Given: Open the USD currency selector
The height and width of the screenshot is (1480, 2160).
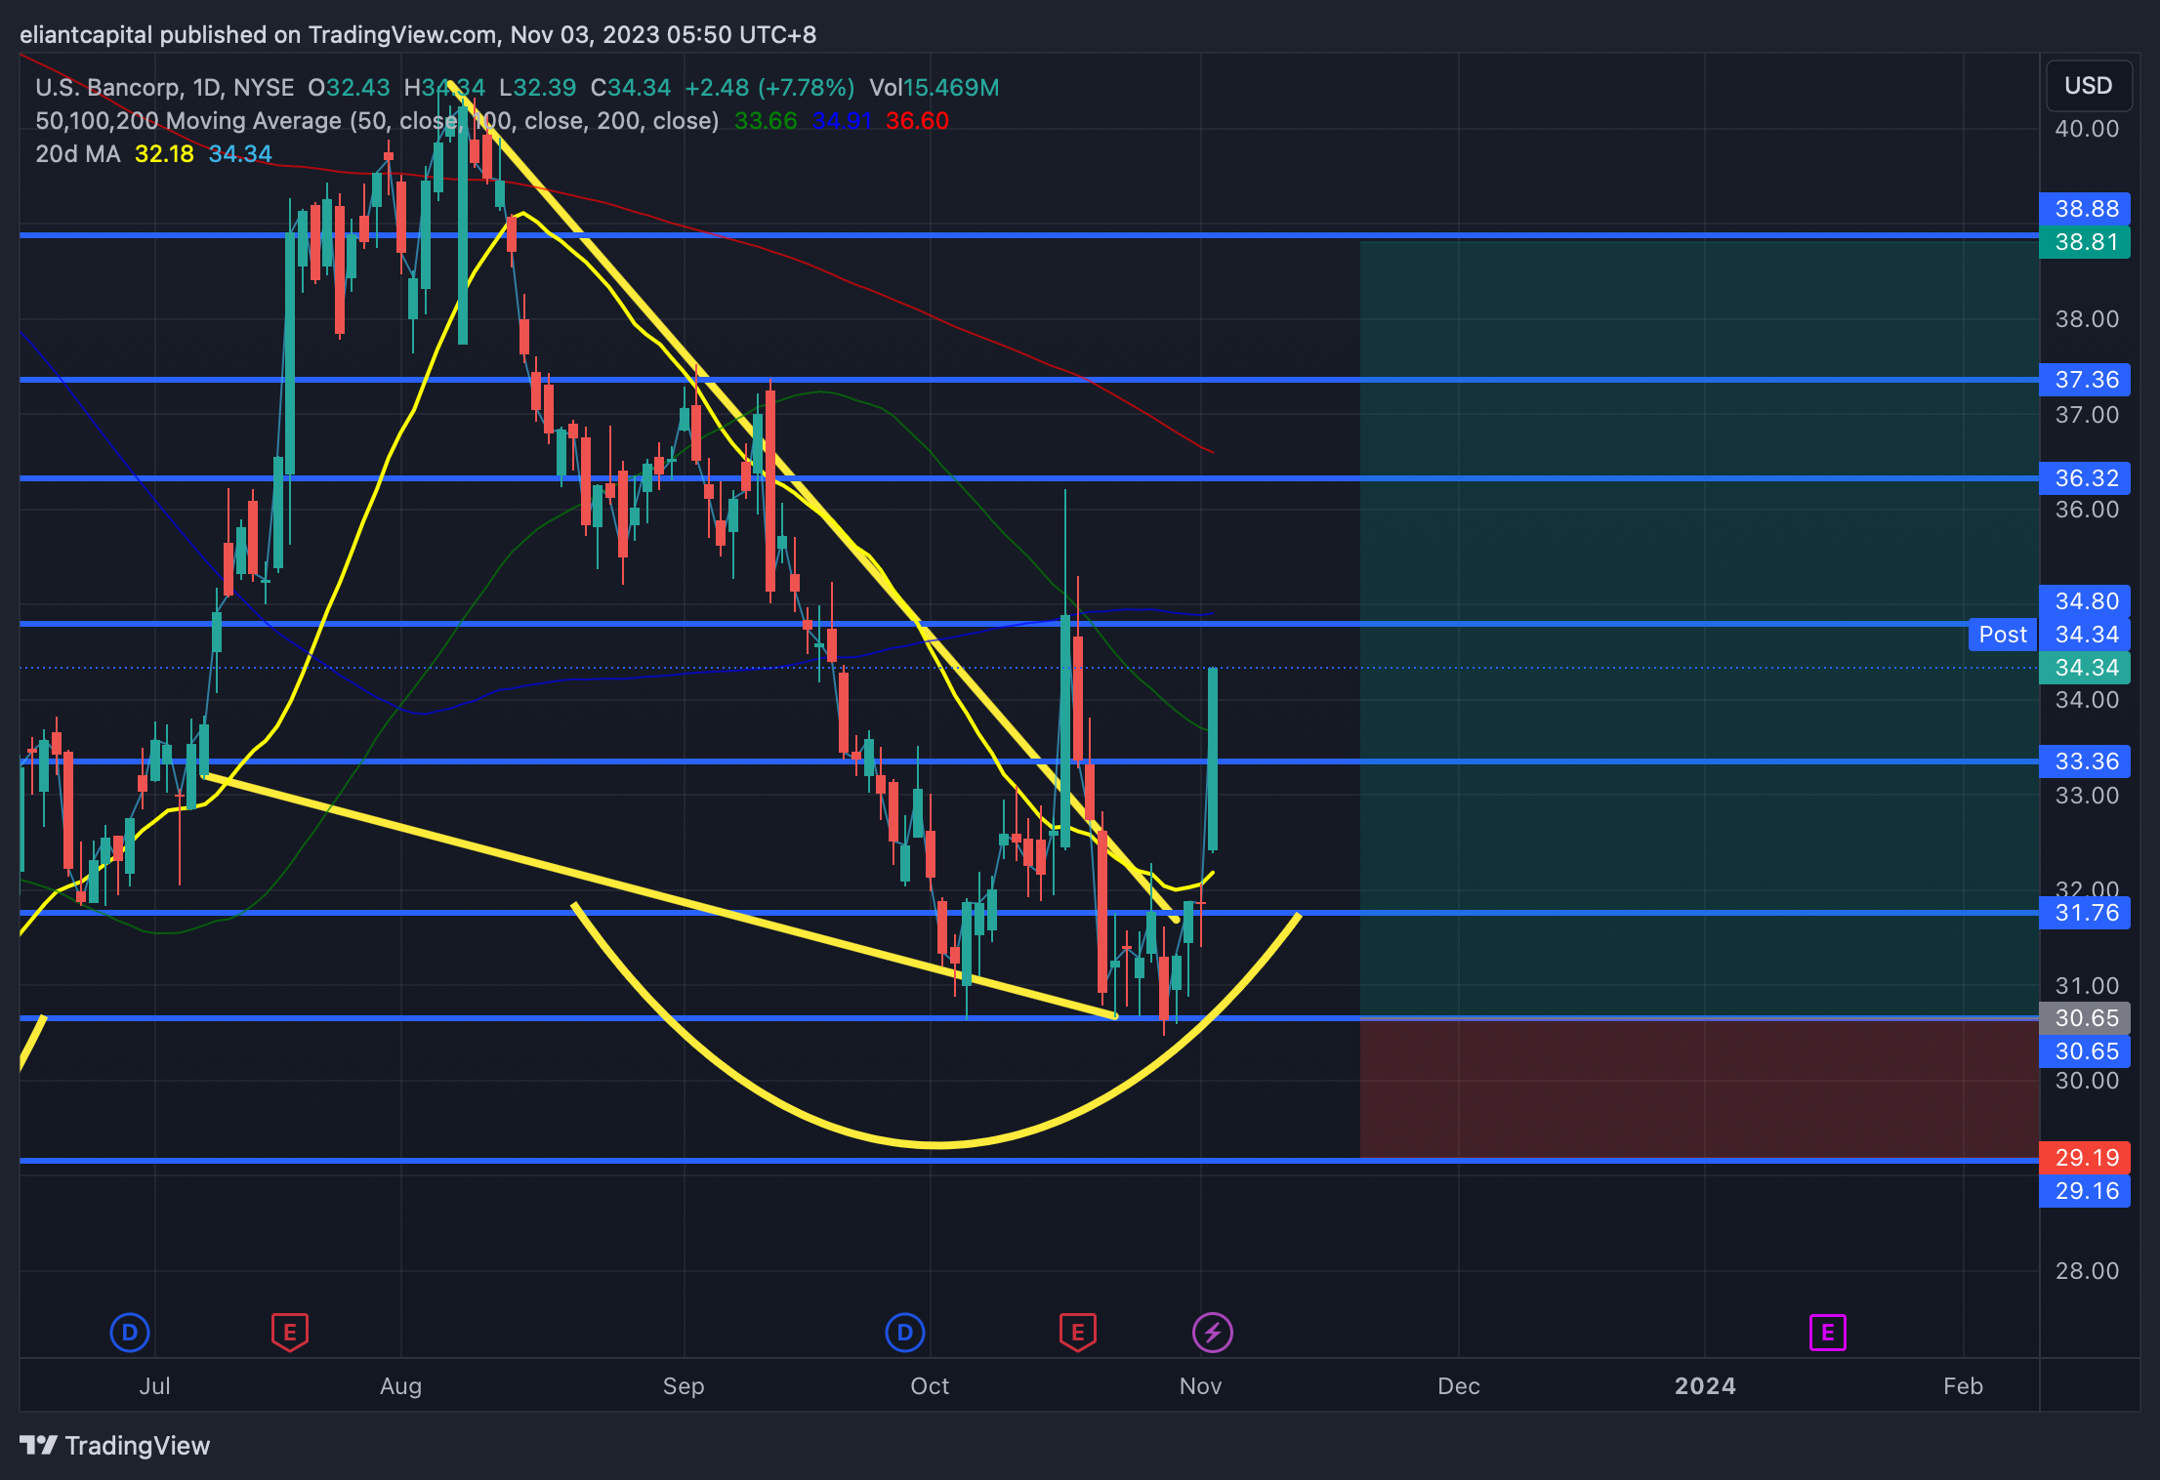Looking at the screenshot, I should pos(2088,86).
